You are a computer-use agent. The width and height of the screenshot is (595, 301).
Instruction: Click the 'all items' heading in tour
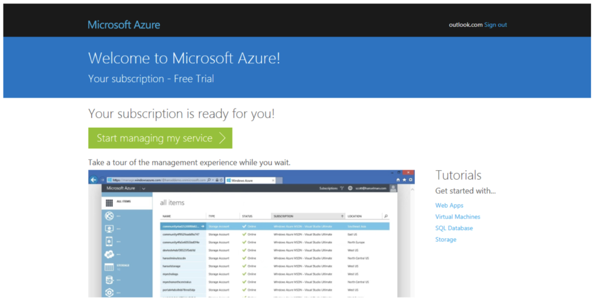[172, 203]
